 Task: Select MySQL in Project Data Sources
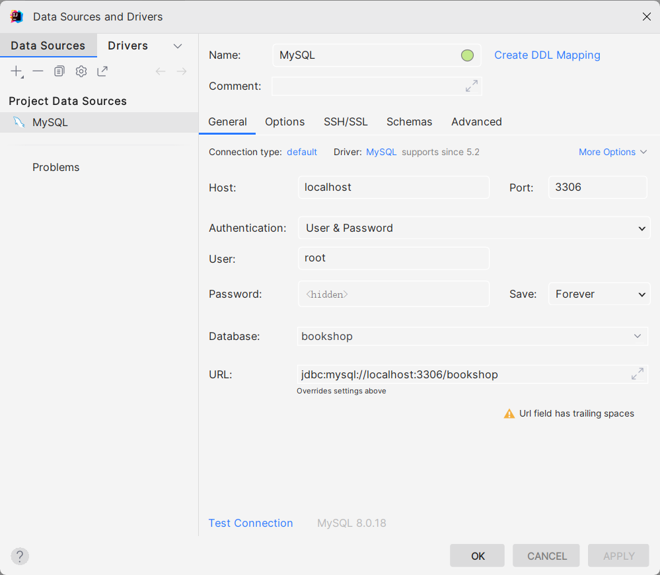(99, 122)
